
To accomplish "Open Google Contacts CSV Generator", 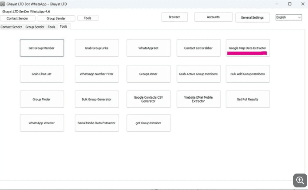I will [149, 99].
